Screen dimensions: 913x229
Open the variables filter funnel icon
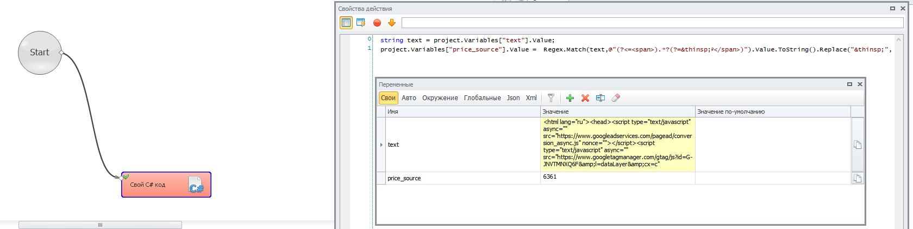551,98
